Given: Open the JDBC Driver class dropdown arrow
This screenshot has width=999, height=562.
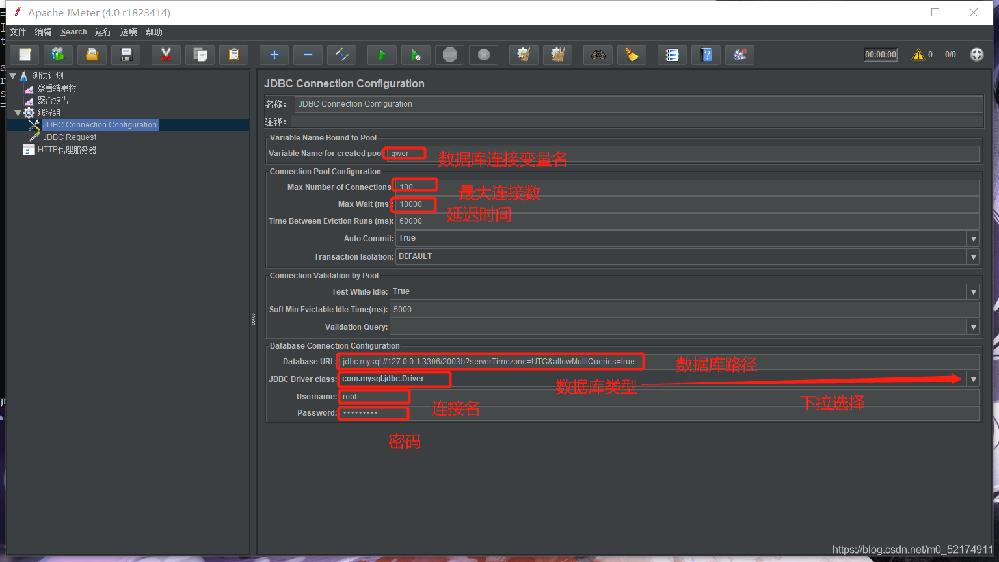Looking at the screenshot, I should 974,379.
